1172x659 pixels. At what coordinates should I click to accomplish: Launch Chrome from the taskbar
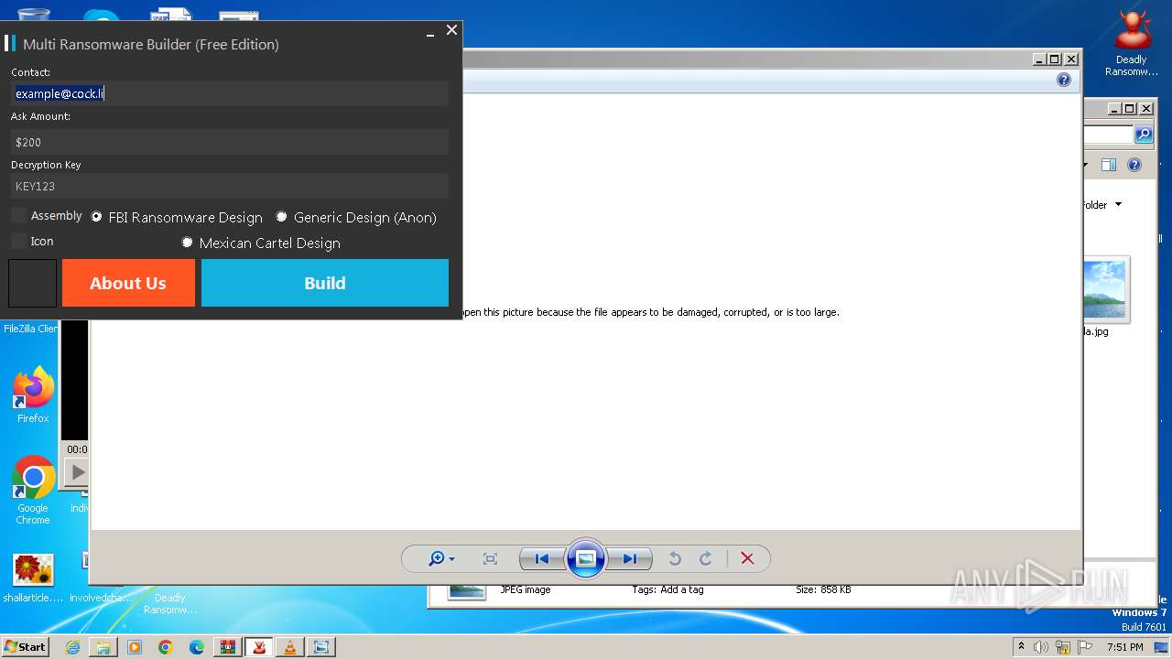166,647
